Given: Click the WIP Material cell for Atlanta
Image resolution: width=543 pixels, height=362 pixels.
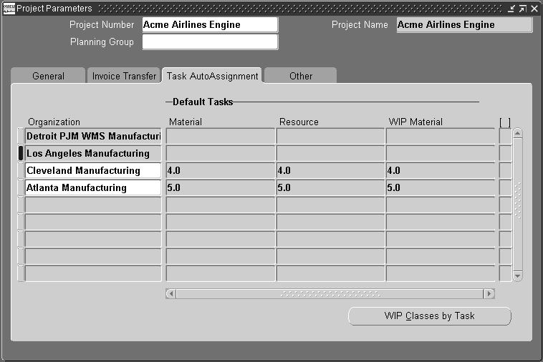Looking at the screenshot, I should pyautogui.click(x=441, y=187).
